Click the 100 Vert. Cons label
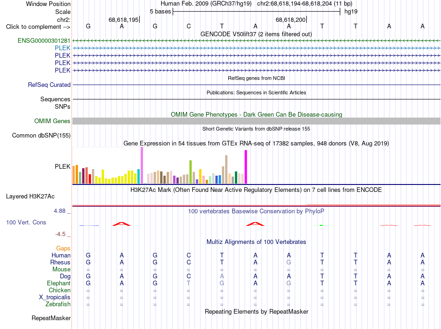The width and height of the screenshot is (441, 329). (26, 222)
